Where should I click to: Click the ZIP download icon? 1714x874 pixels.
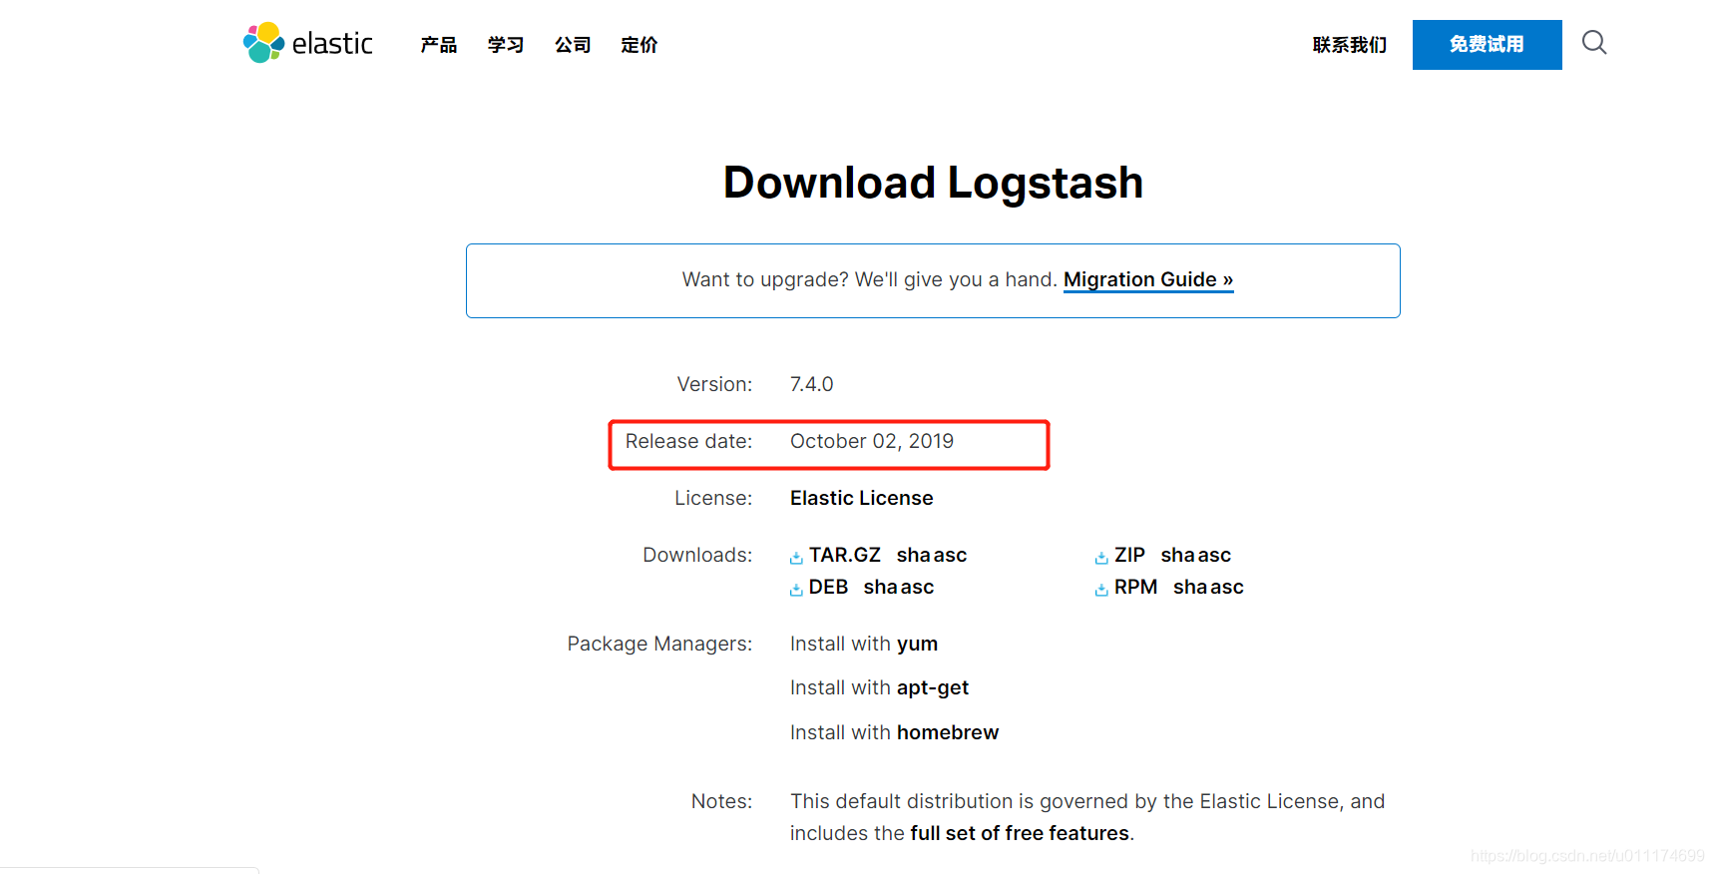1101,558
